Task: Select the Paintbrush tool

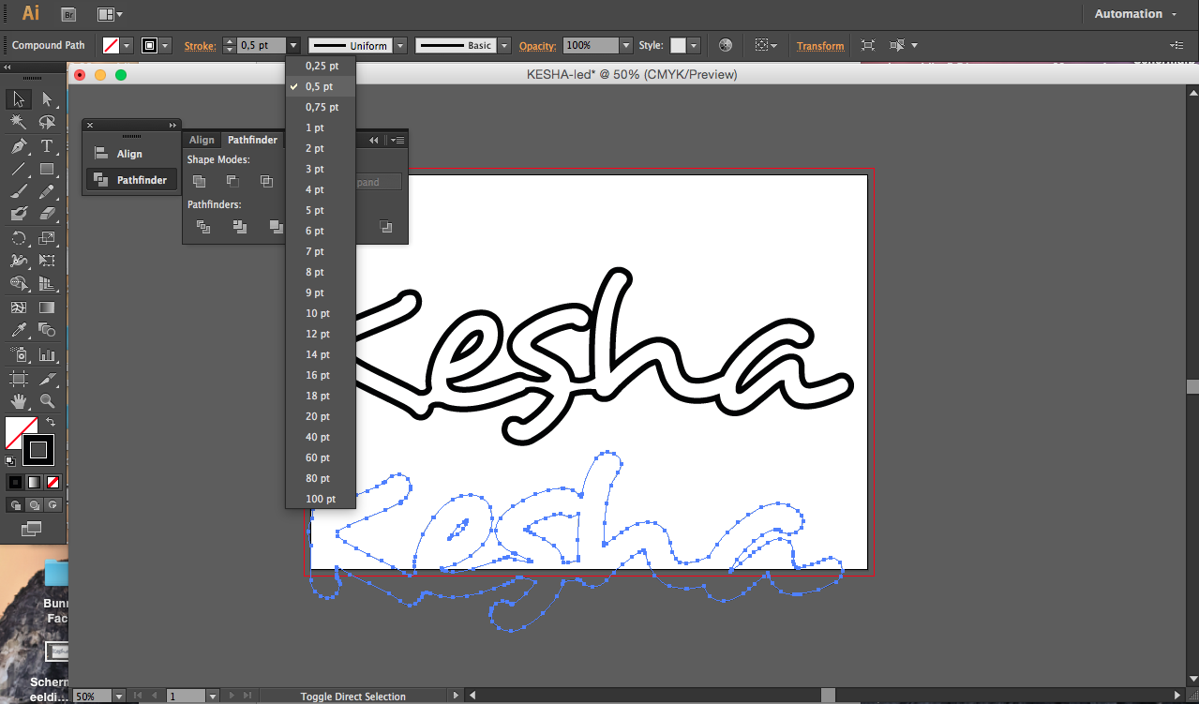Action: tap(19, 191)
